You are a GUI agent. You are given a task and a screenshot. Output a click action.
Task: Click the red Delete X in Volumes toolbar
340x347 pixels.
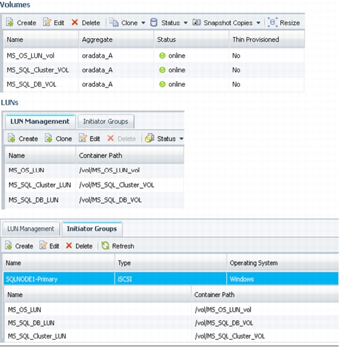(x=75, y=22)
